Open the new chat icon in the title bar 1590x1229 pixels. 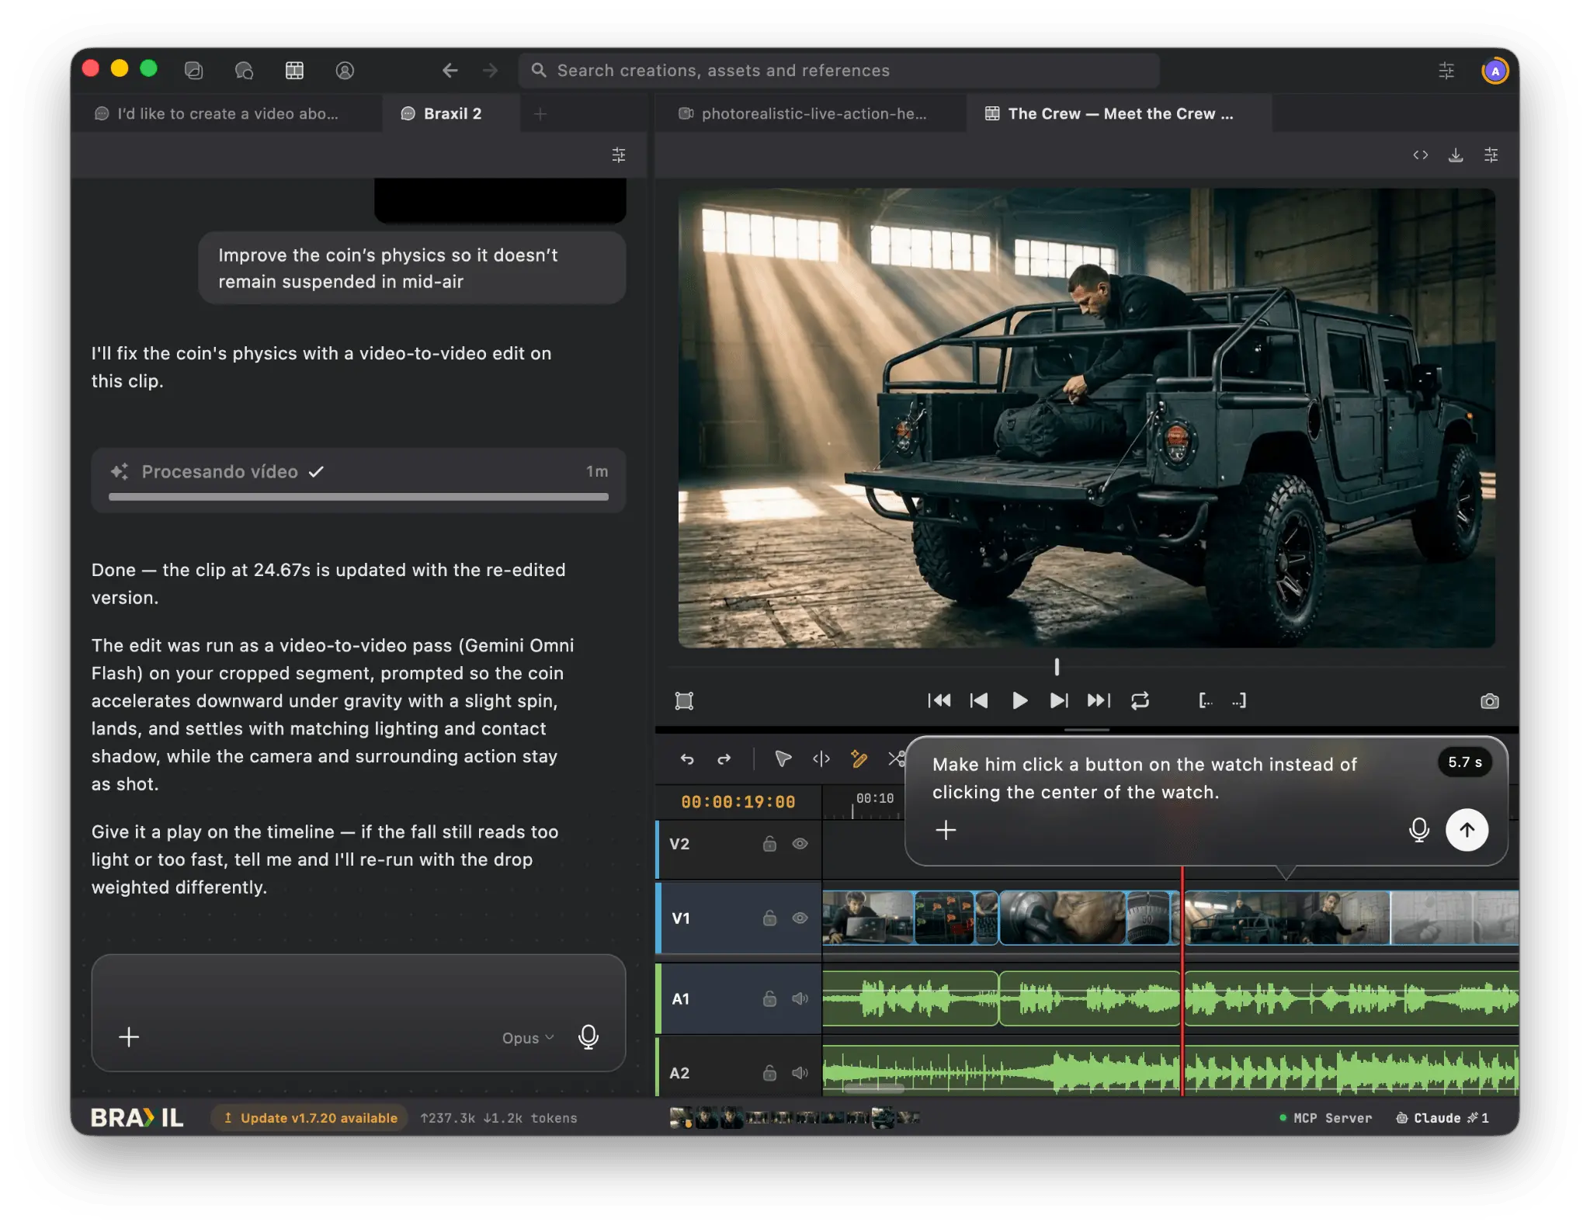[193, 71]
